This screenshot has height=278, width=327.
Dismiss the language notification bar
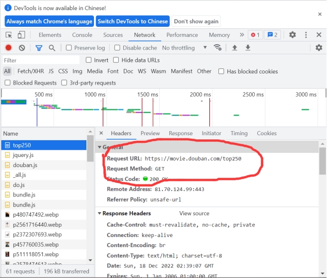(x=320, y=14)
